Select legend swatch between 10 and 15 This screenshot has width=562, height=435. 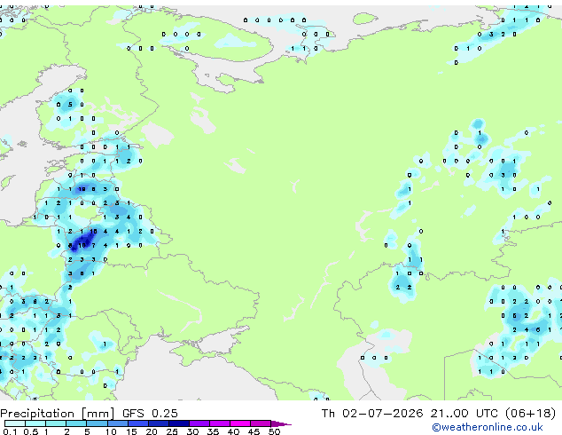[x=118, y=423]
